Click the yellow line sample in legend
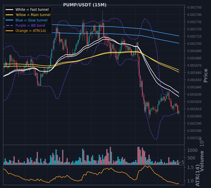211x188 pixels. [9, 15]
